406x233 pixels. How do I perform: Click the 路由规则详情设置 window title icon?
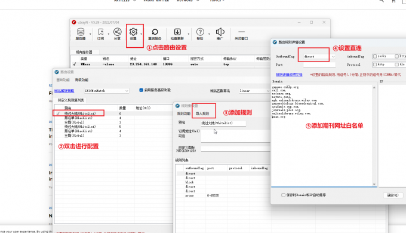[x=275, y=42]
